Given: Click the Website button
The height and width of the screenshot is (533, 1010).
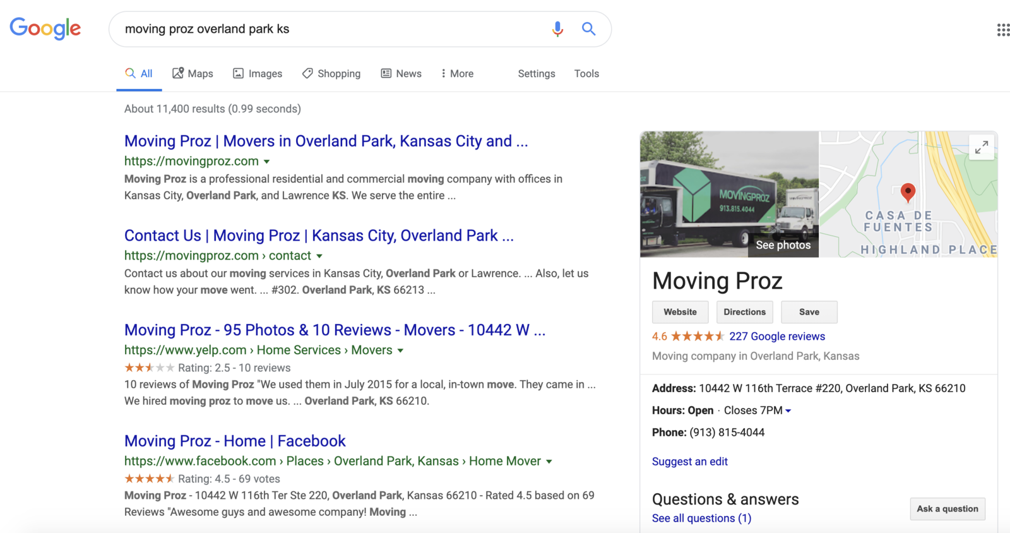Looking at the screenshot, I should click(680, 312).
